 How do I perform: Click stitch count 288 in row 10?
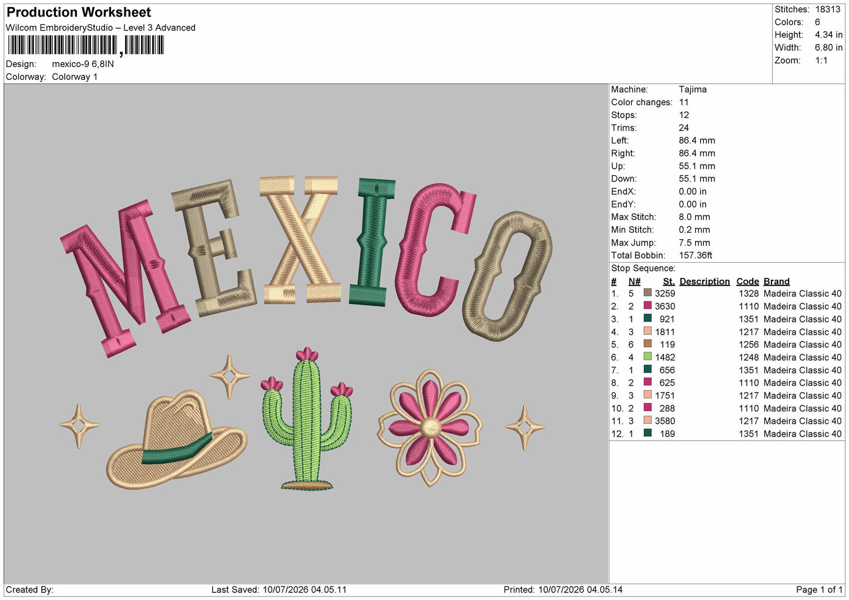click(x=667, y=408)
